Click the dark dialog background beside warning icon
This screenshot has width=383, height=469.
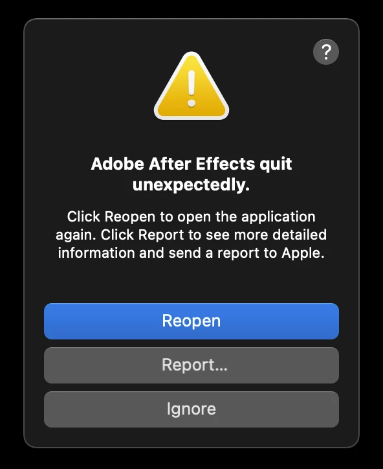pos(90,87)
